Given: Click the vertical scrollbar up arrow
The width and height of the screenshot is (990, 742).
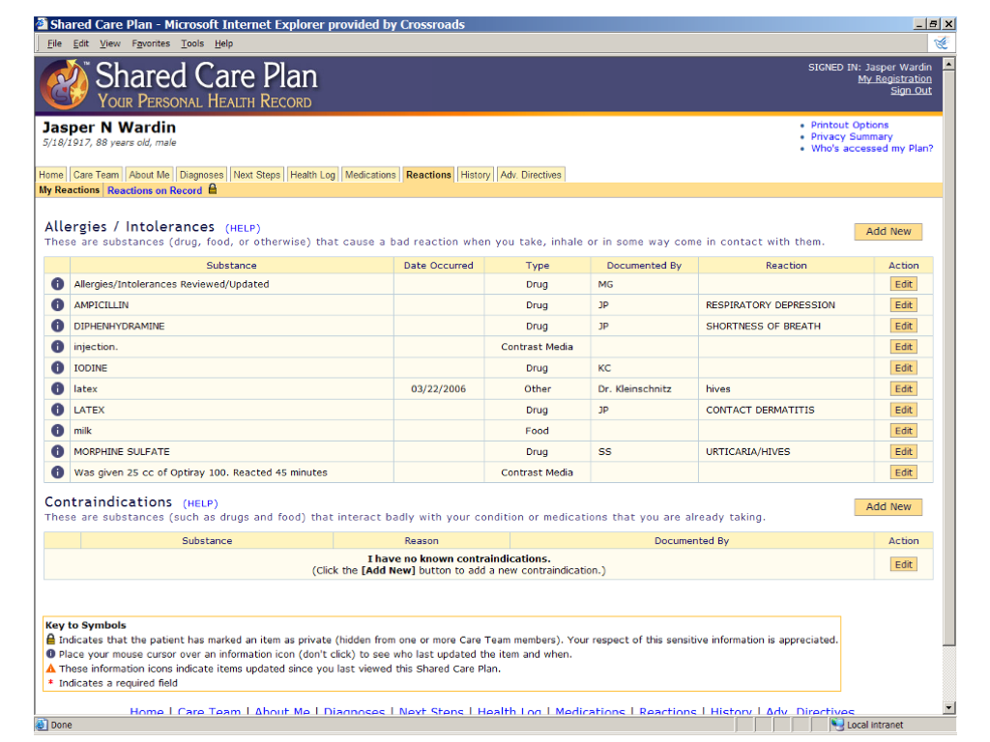Looking at the screenshot, I should coord(949,64).
